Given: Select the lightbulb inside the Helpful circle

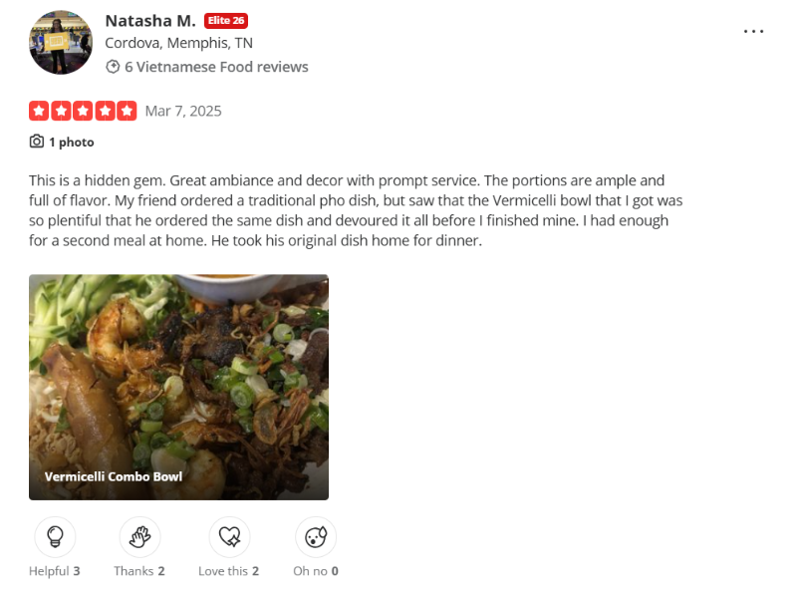Looking at the screenshot, I should 54,535.
